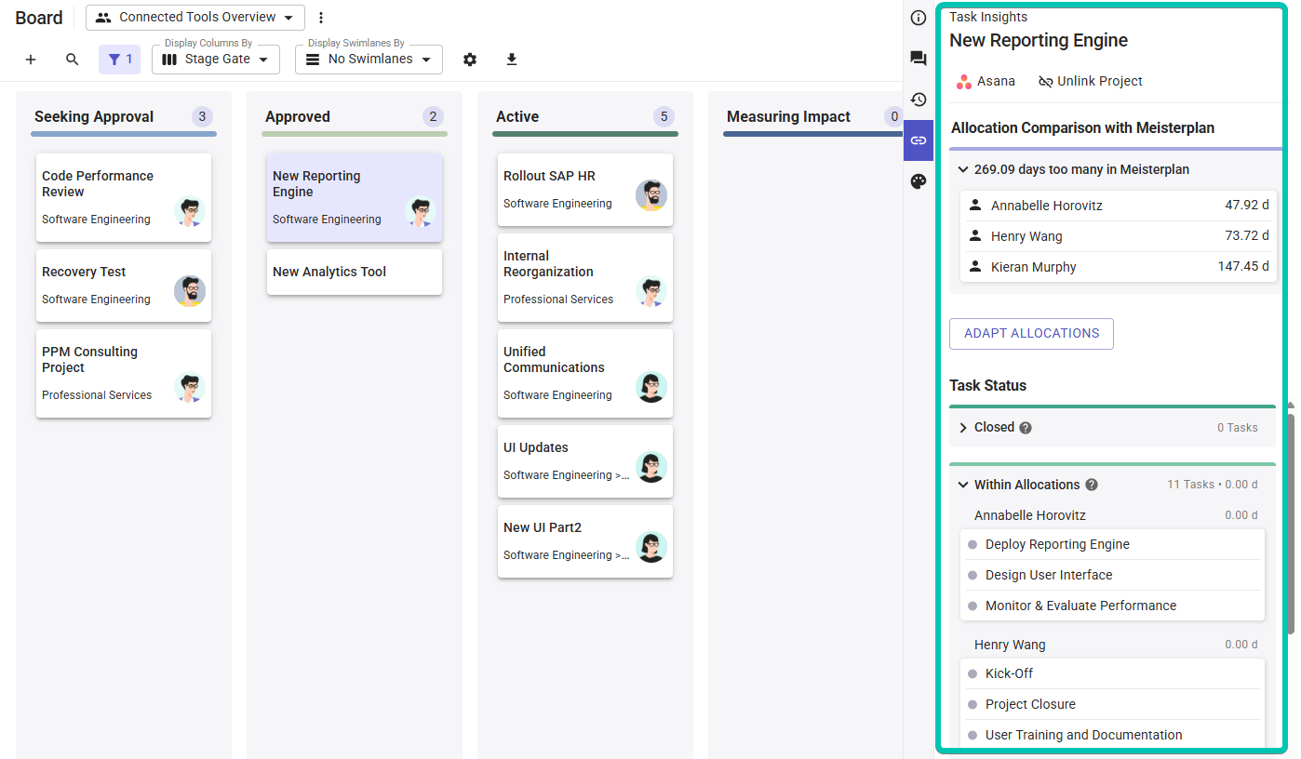Screen dimensions: 1301x759
Task: Open the Connected Tools Overview board selector
Action: click(x=194, y=17)
